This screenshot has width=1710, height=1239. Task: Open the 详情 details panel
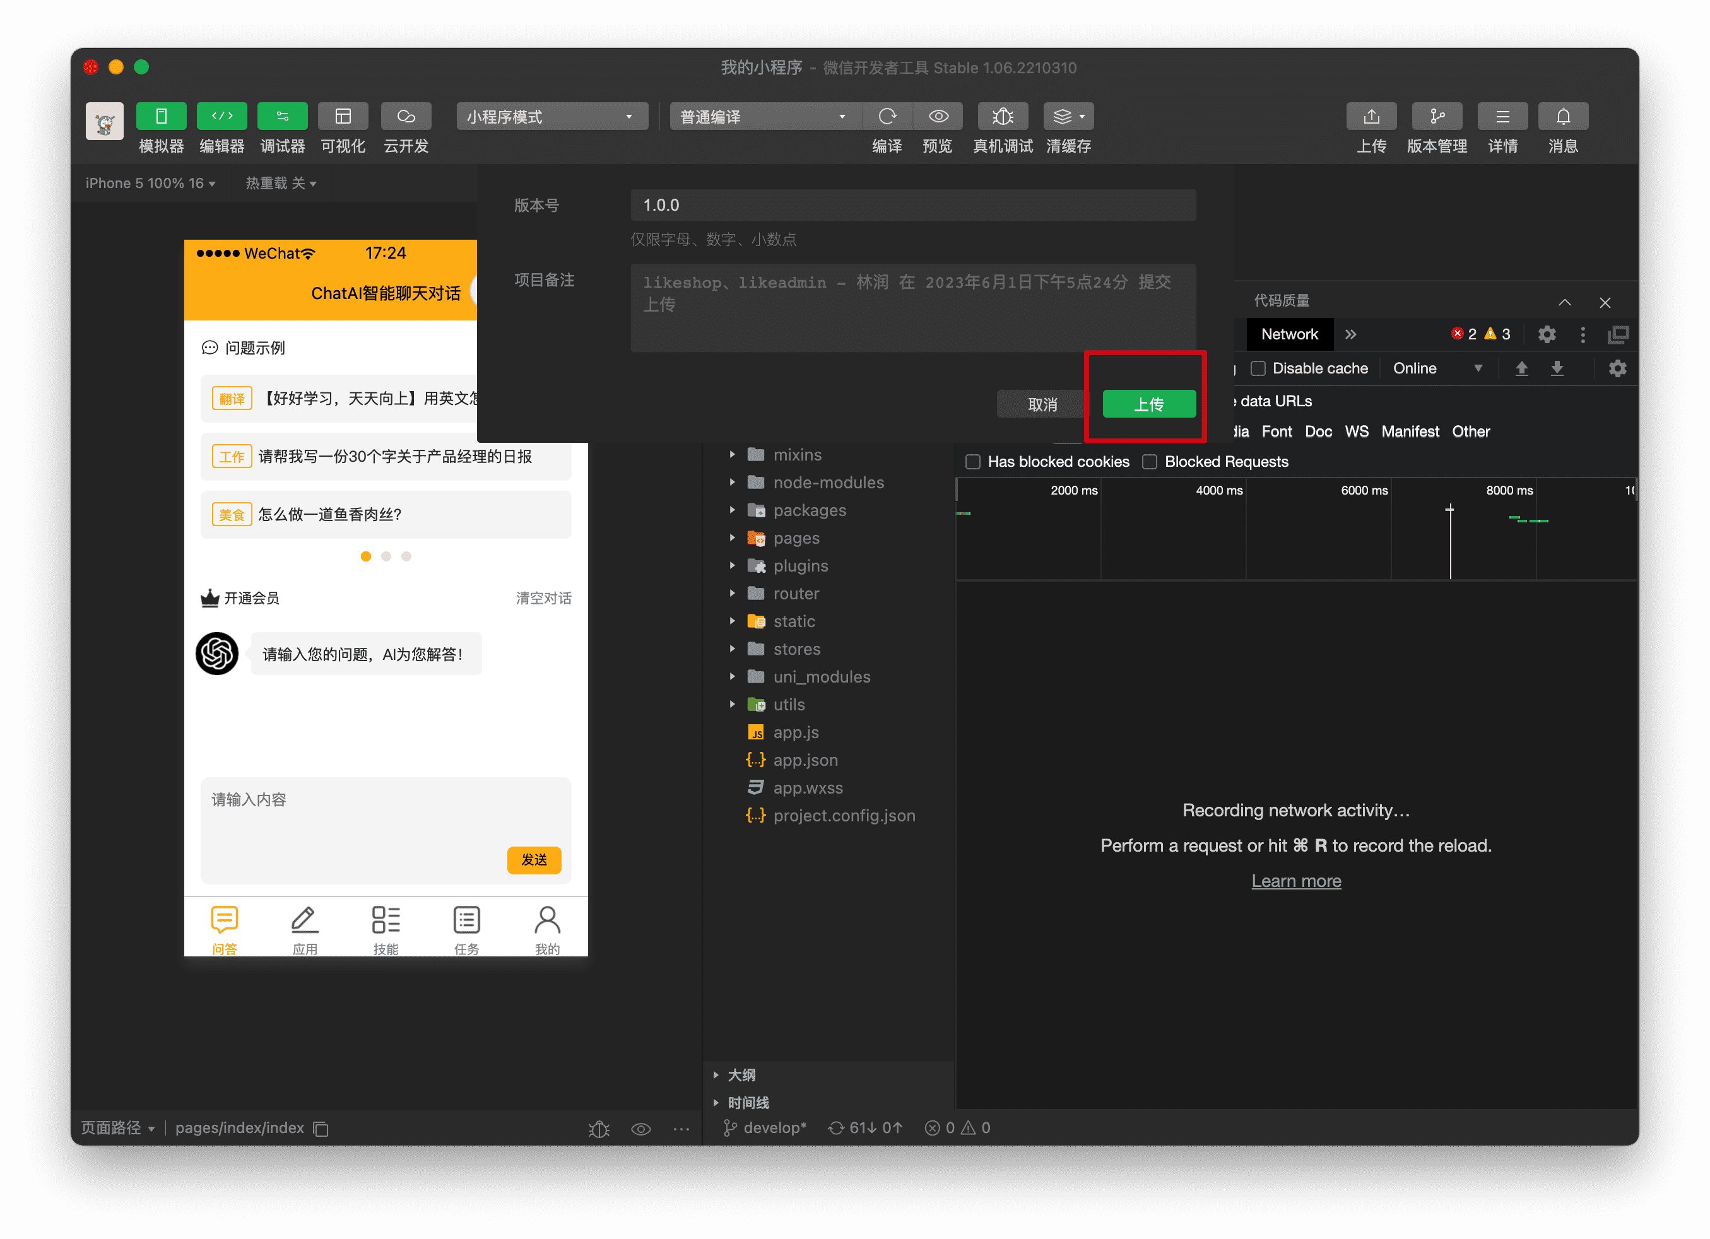(1502, 116)
